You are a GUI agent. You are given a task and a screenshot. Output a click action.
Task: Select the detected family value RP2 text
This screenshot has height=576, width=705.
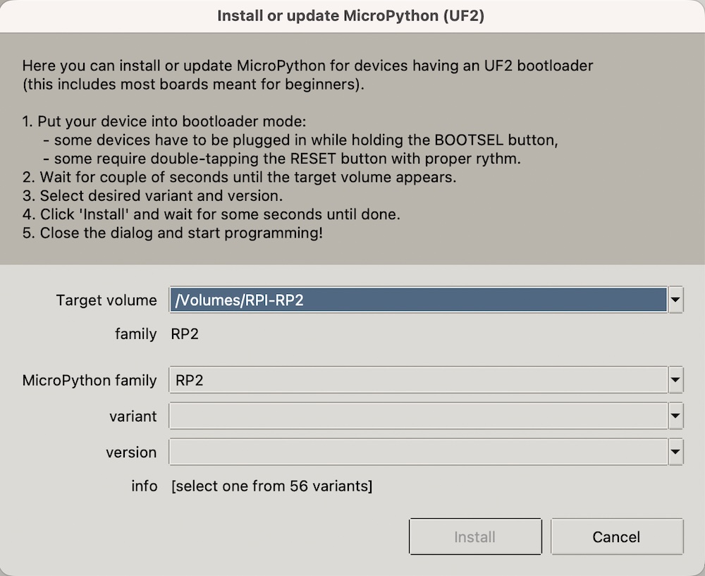click(185, 334)
